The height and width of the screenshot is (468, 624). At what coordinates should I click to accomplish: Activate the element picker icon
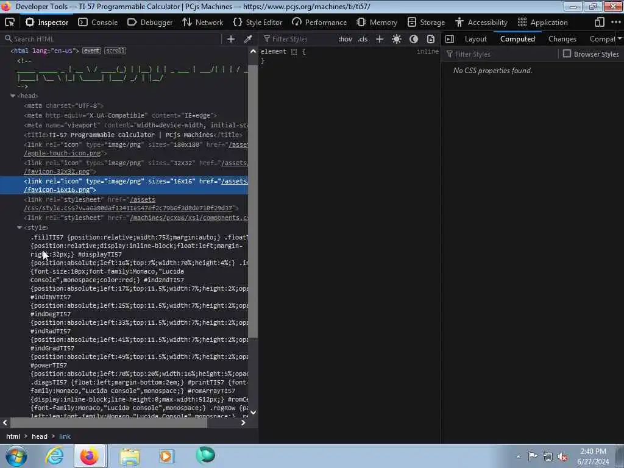coord(10,23)
